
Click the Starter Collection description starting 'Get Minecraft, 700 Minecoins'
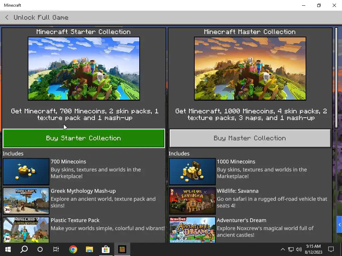[x=84, y=115]
